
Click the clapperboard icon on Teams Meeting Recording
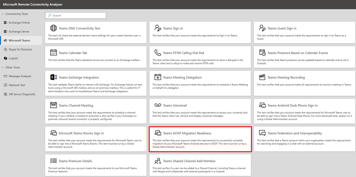pyautogui.click(x=262, y=77)
